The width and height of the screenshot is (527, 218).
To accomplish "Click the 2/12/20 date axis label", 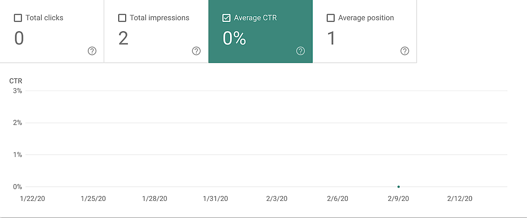I will [x=460, y=199].
